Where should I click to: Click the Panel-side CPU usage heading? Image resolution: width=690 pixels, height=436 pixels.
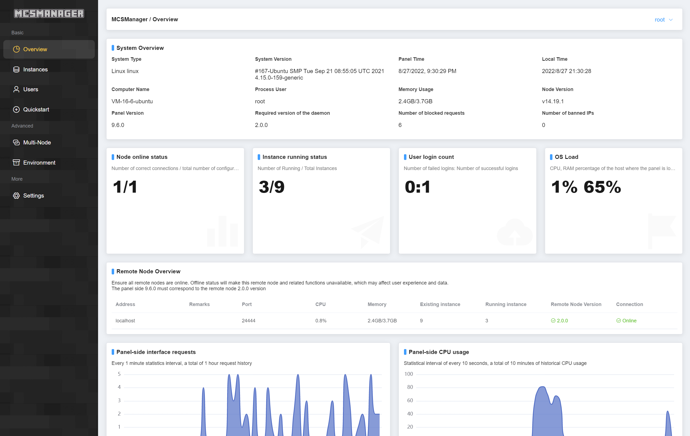click(439, 352)
